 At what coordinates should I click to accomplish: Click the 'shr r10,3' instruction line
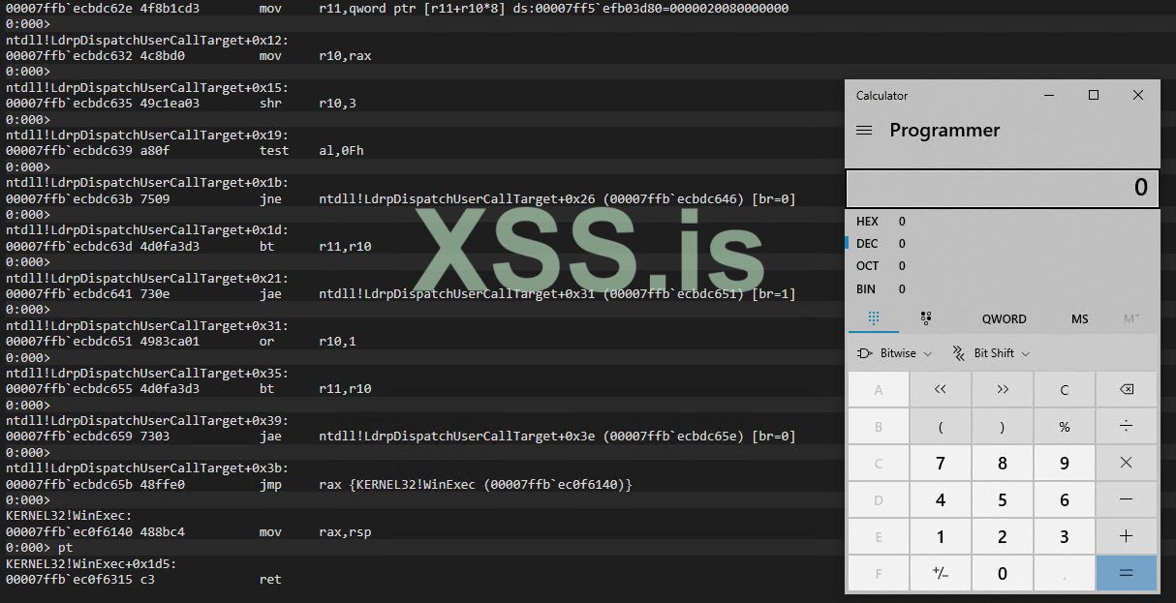tap(181, 104)
